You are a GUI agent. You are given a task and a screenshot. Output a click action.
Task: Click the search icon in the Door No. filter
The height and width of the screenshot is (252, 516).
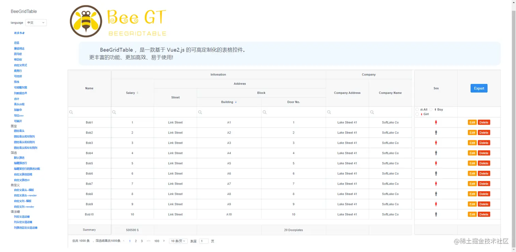264,112
